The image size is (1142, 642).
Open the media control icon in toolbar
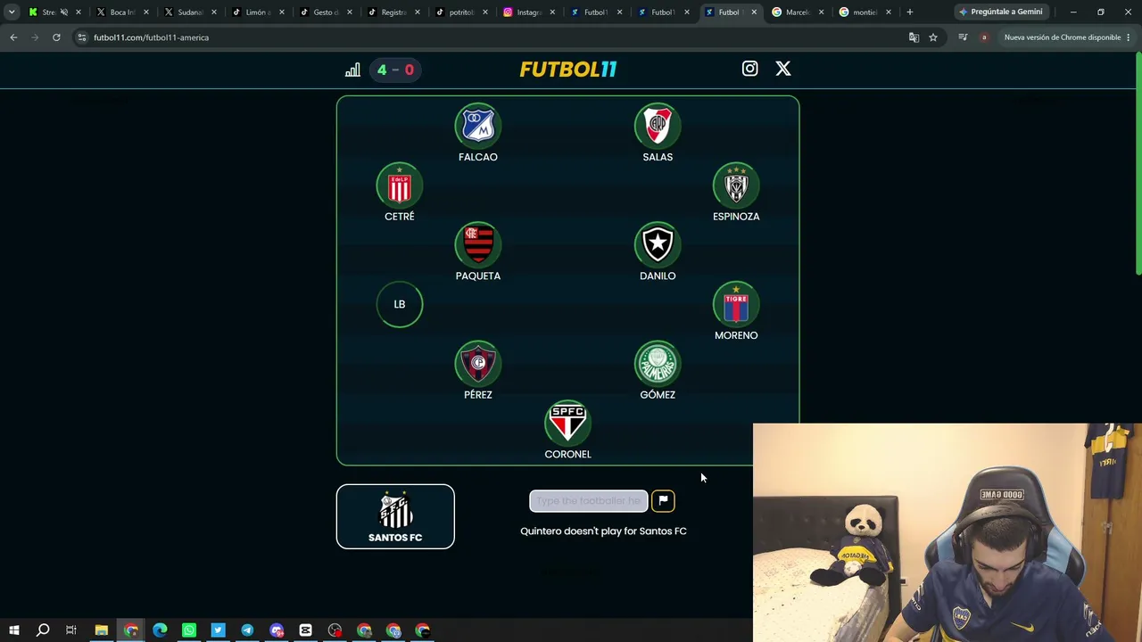(963, 37)
